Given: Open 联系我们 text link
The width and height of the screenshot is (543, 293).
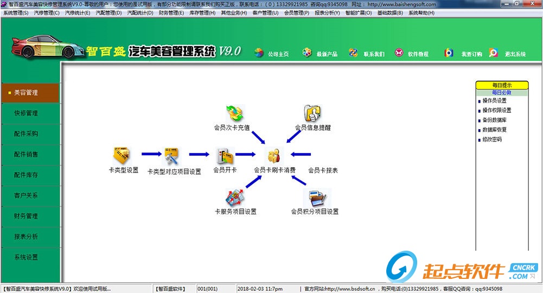Looking at the screenshot, I should click(x=374, y=54).
